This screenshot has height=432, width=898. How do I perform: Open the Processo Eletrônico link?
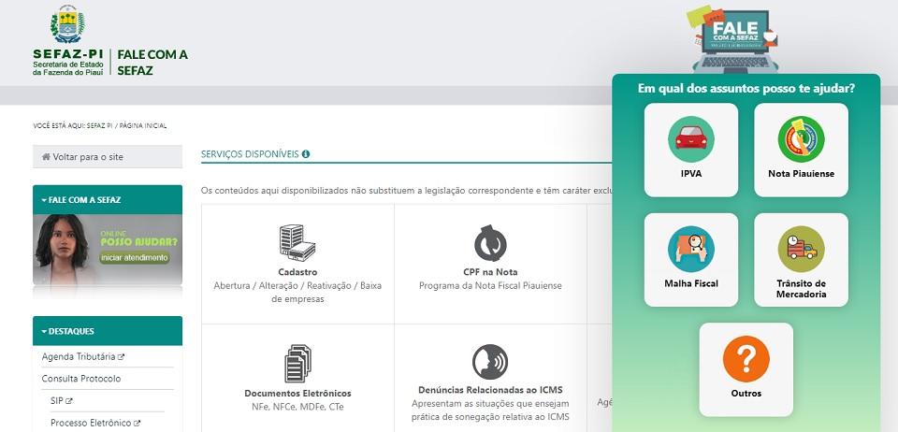tap(91, 424)
